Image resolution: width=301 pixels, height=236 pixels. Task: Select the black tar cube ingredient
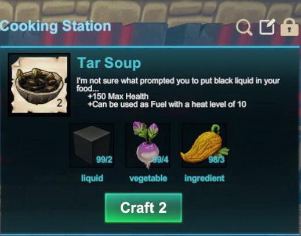92,146
